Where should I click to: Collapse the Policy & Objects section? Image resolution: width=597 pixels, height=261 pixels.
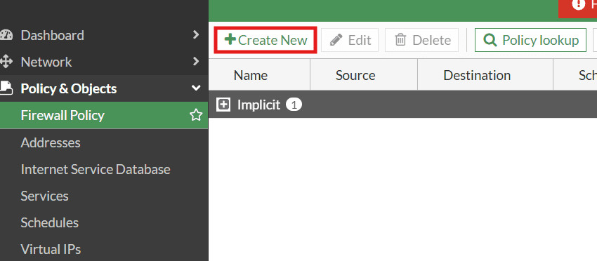(196, 88)
